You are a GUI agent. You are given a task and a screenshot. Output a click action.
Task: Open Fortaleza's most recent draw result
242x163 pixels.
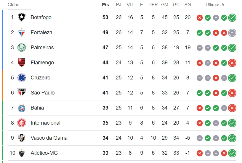coord(232,33)
